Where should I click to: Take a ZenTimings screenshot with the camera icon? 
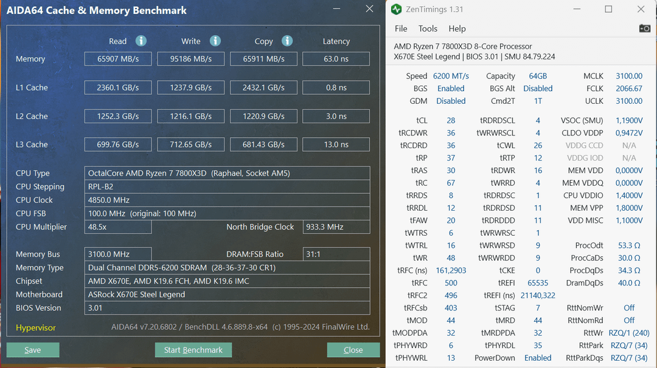point(644,29)
